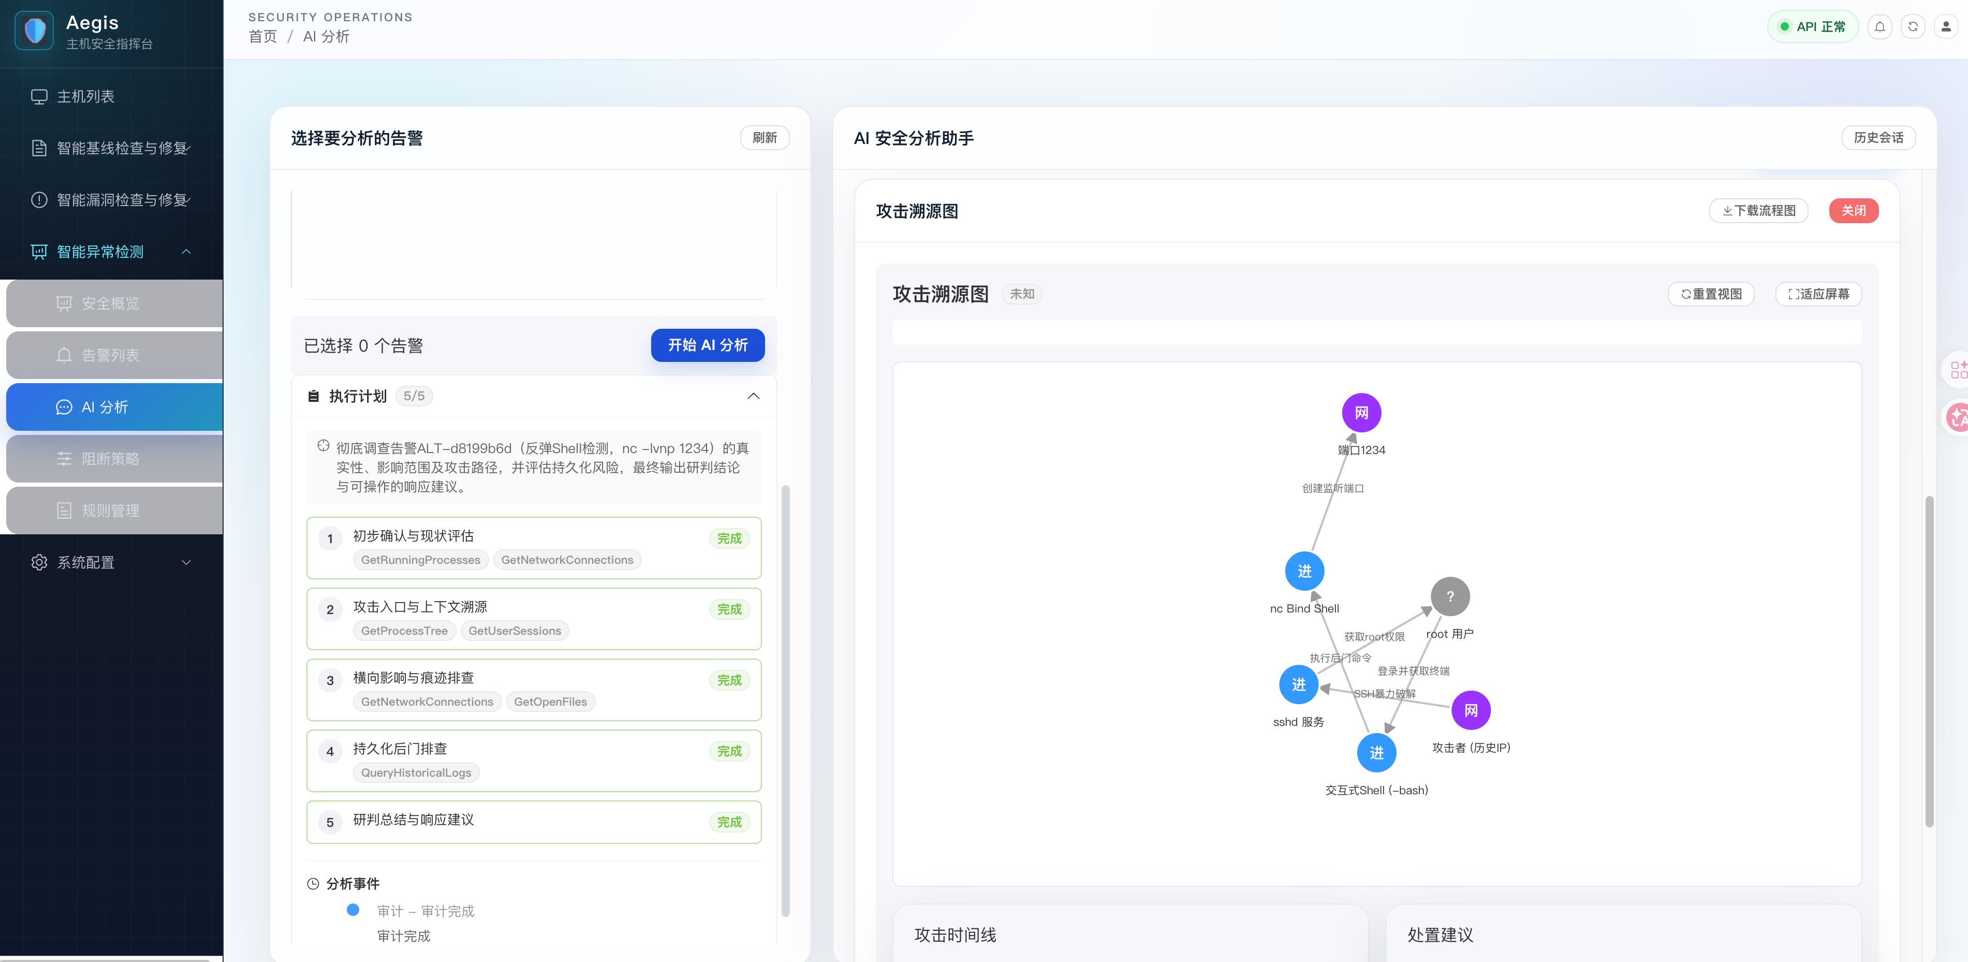Click the 完成 status of step 1
Screen dimensions: 1968x962
pos(729,538)
